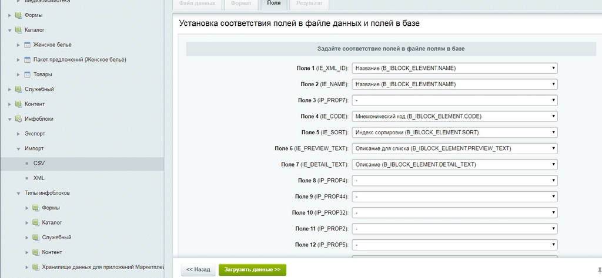Click the Загрузить данные >> button
This screenshot has width=602, height=278.
[x=252, y=270]
